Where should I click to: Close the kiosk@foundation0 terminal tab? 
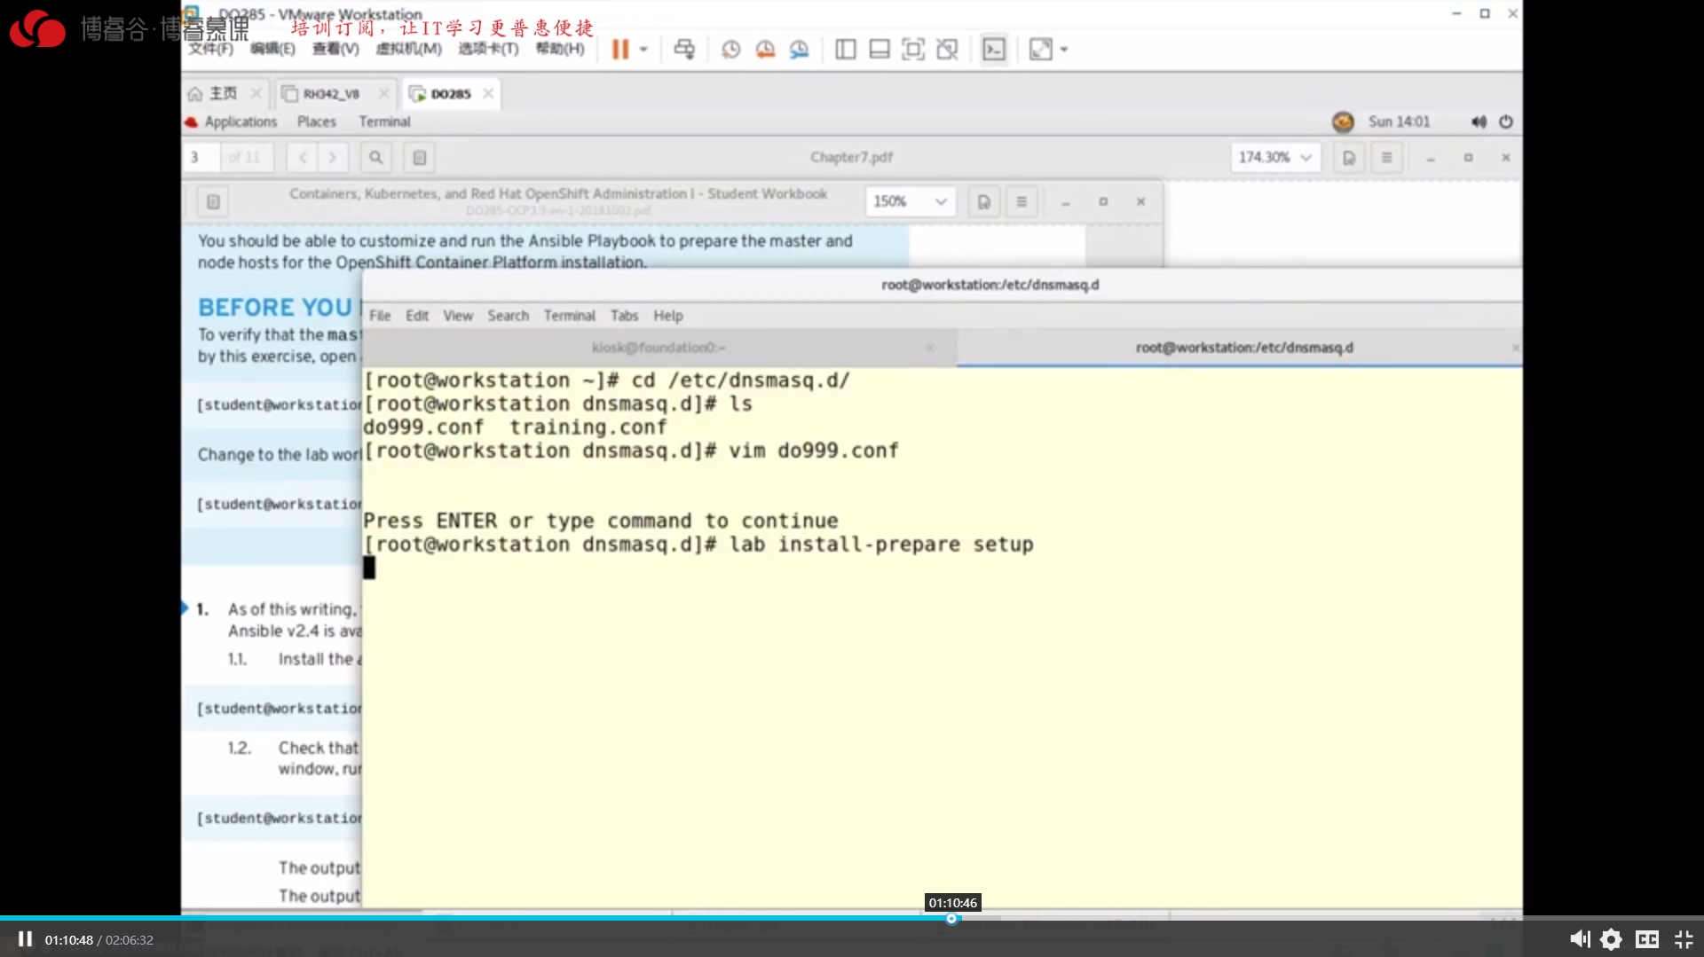click(x=929, y=348)
